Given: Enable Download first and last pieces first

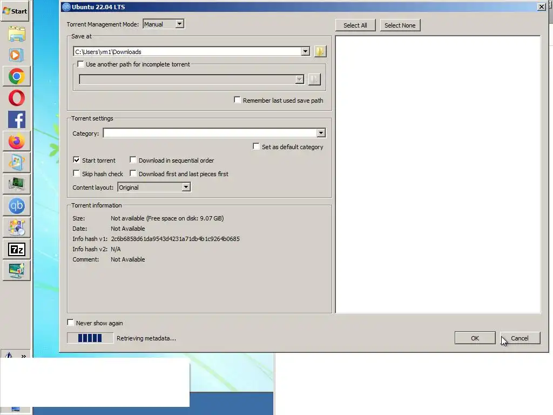Looking at the screenshot, I should click(x=133, y=173).
